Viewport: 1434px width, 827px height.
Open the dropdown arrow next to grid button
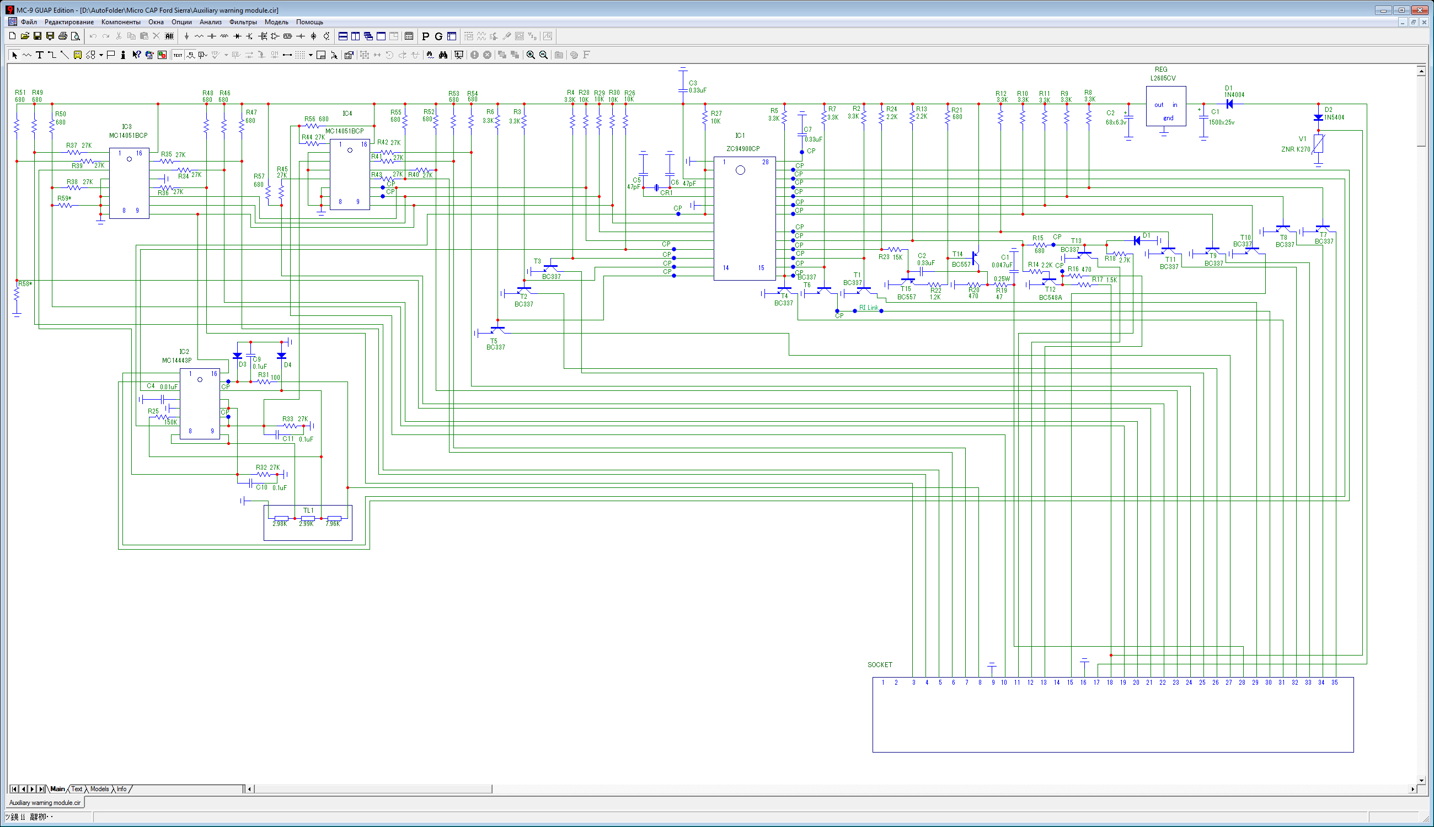(311, 55)
